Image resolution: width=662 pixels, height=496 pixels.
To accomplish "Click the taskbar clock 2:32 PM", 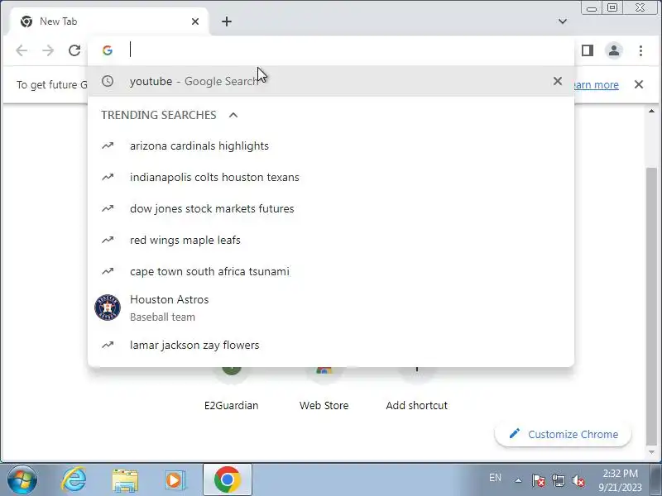I will tap(620, 474).
